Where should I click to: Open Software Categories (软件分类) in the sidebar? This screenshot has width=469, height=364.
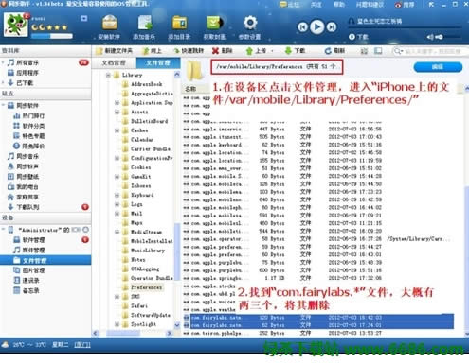29,126
